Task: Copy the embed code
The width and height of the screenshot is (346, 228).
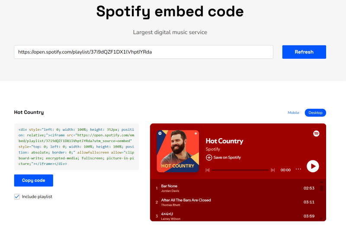Action: [x=33, y=180]
